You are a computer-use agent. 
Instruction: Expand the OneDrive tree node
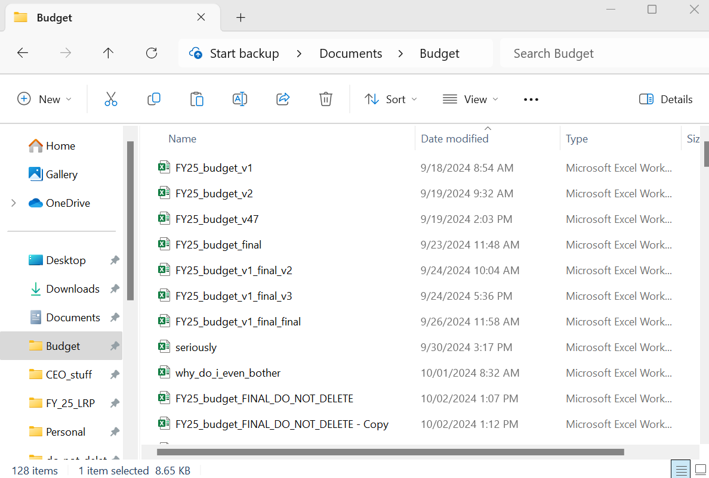pos(14,203)
